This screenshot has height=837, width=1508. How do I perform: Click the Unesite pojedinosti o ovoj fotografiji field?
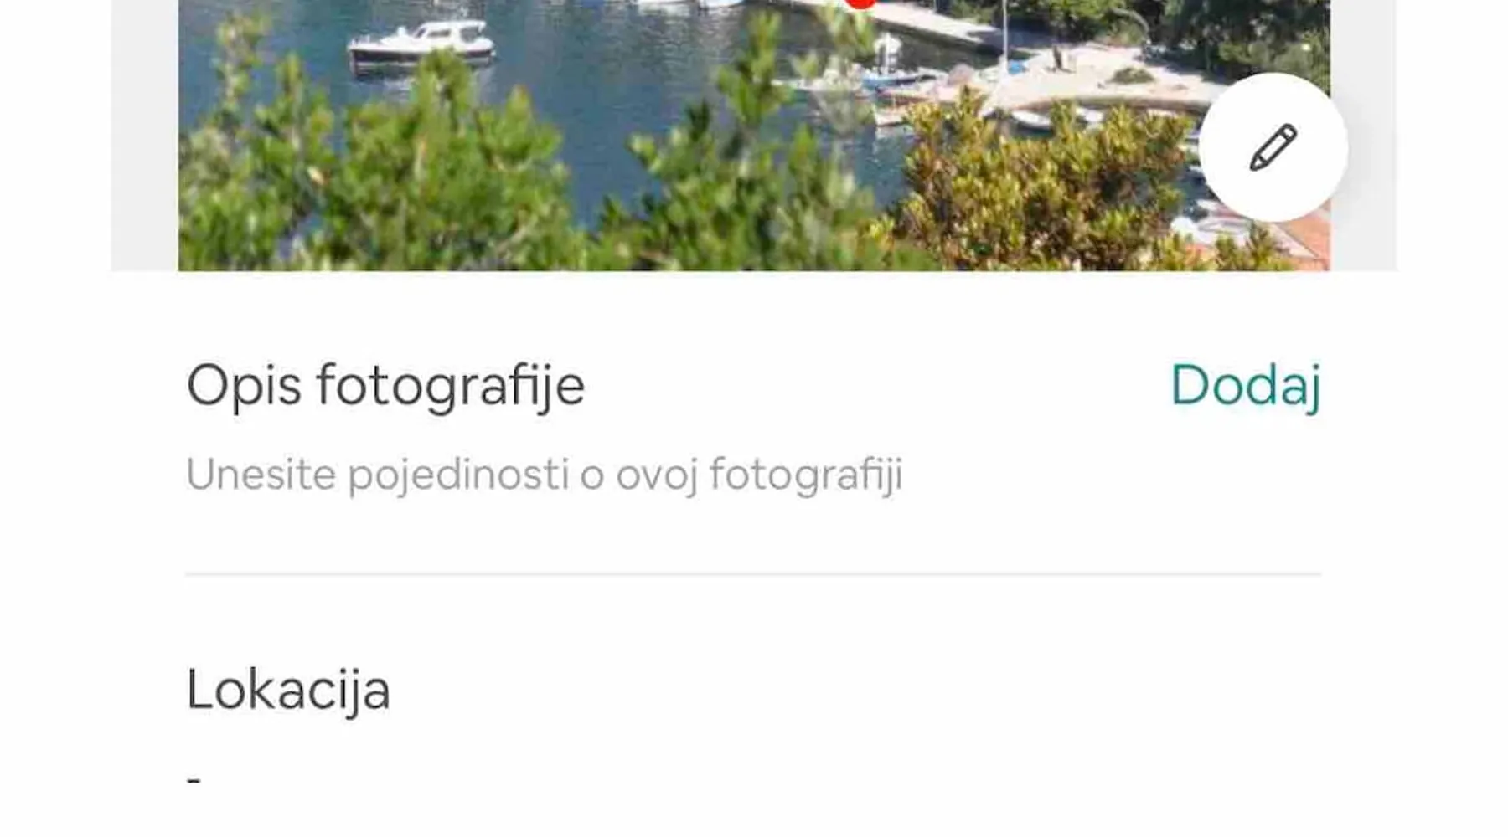pos(545,475)
